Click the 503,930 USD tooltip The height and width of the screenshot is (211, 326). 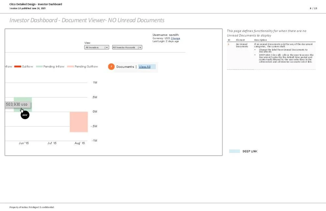click(18, 104)
